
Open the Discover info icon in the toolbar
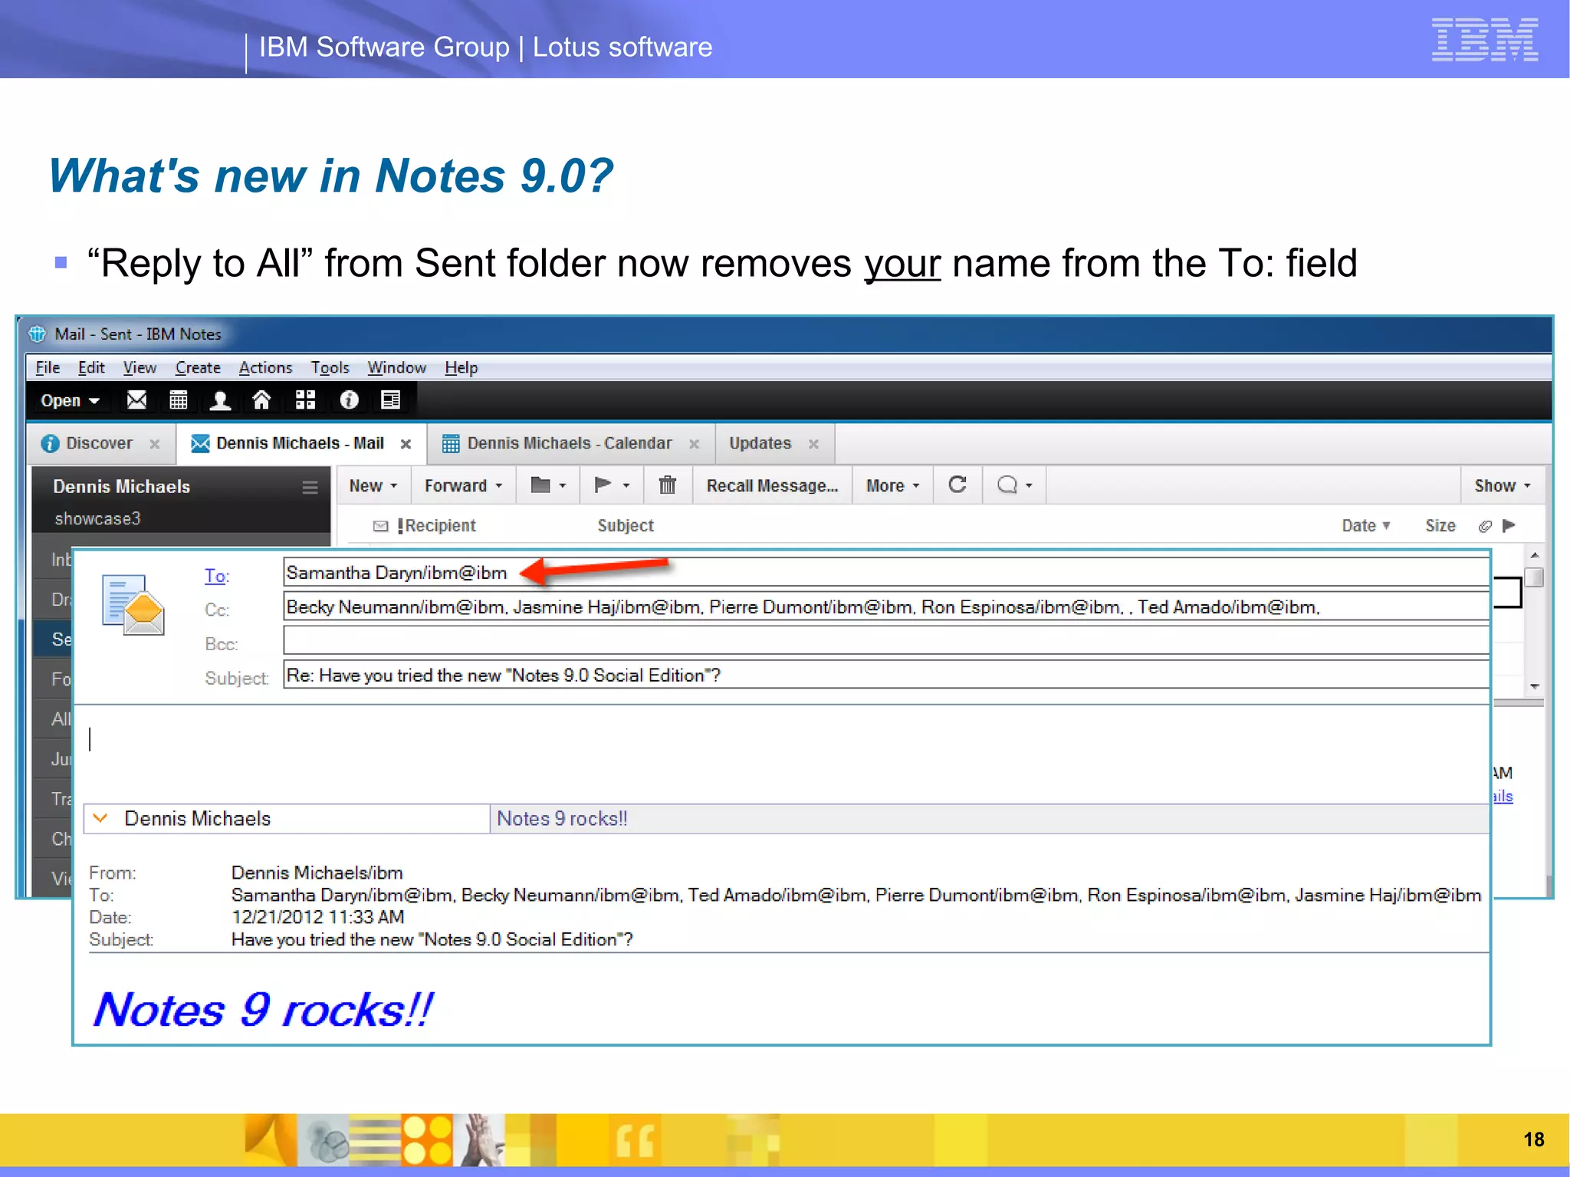pos(349,400)
